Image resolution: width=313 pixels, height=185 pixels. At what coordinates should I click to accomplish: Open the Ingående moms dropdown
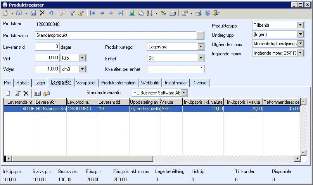pos(301,53)
